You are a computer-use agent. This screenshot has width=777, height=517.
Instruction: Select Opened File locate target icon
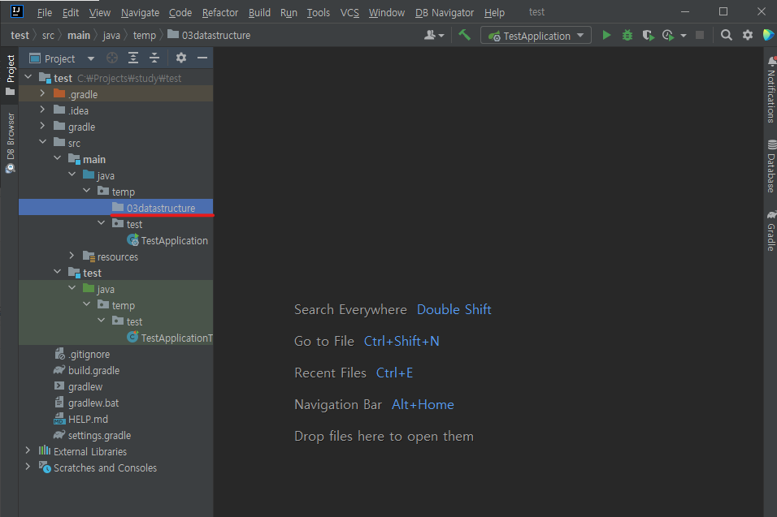click(x=112, y=58)
